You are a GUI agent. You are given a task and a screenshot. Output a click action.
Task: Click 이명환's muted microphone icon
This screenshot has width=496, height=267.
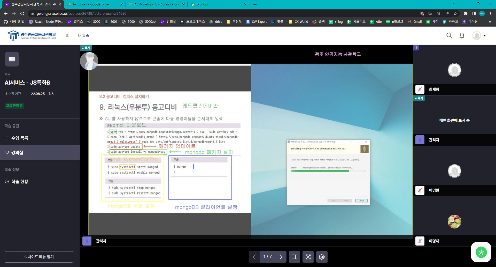pos(420,190)
